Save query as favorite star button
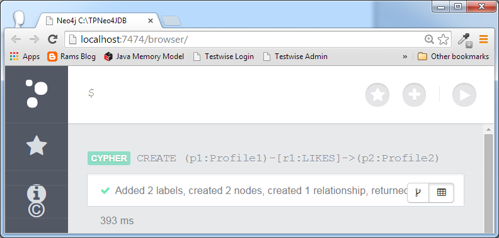499x238 pixels. (377, 95)
